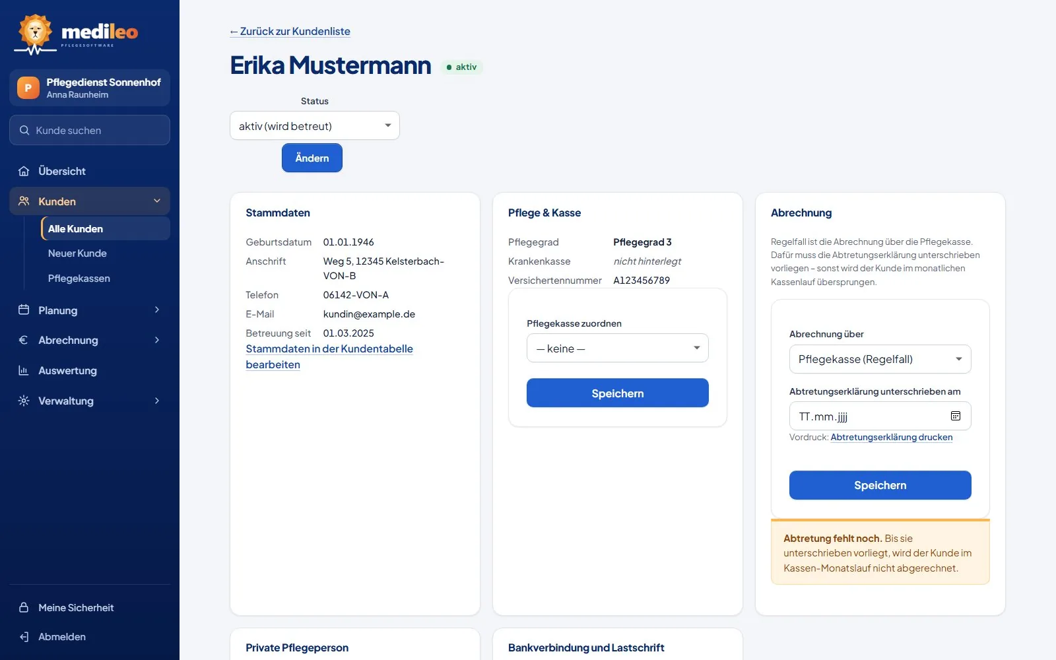Viewport: 1056px width, 660px height.
Task: Click the Bankverbindung und Lastschrift heading
Action: point(586,647)
